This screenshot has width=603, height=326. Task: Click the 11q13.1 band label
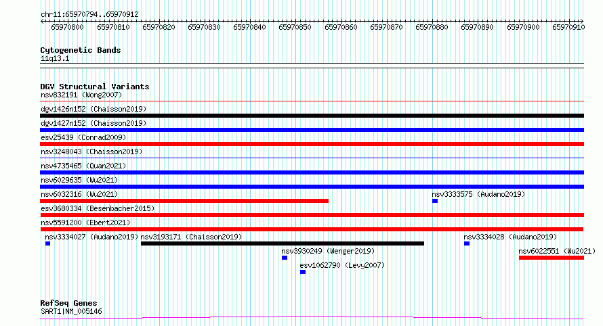[55, 58]
